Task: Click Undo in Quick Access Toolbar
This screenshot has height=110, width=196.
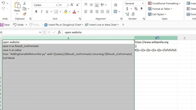Action: [x=18, y=25]
